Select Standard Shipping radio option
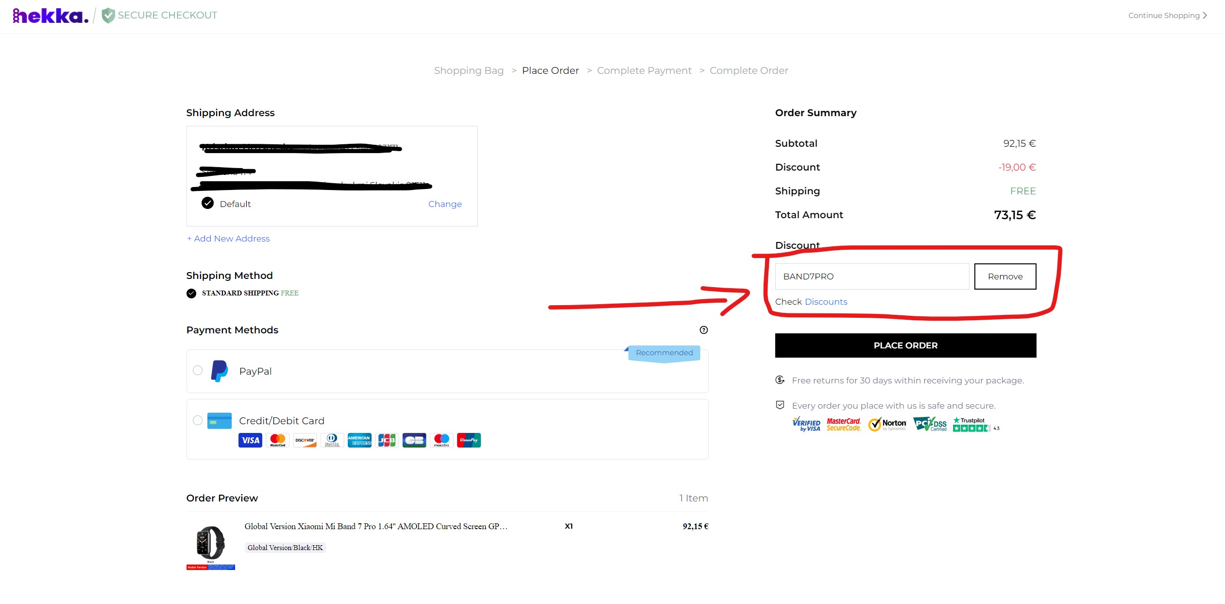Screen dimensions: 1225x604 pyautogui.click(x=191, y=293)
